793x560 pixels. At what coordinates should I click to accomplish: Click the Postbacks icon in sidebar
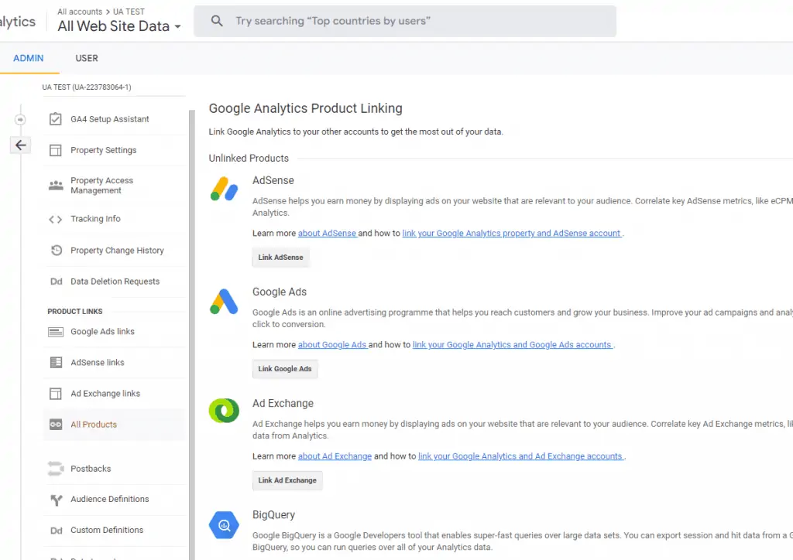click(55, 469)
